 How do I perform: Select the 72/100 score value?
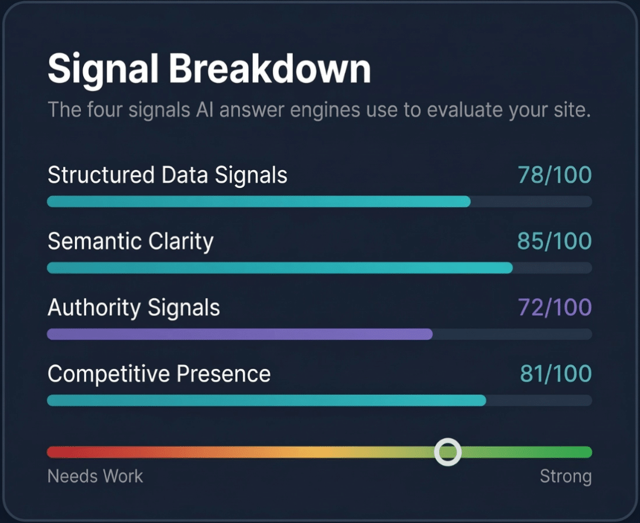pyautogui.click(x=555, y=307)
